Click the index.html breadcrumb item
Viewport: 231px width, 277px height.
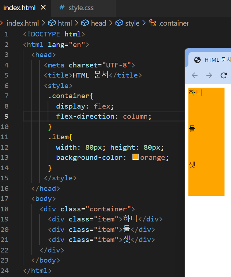pyautogui.click(x=22, y=23)
